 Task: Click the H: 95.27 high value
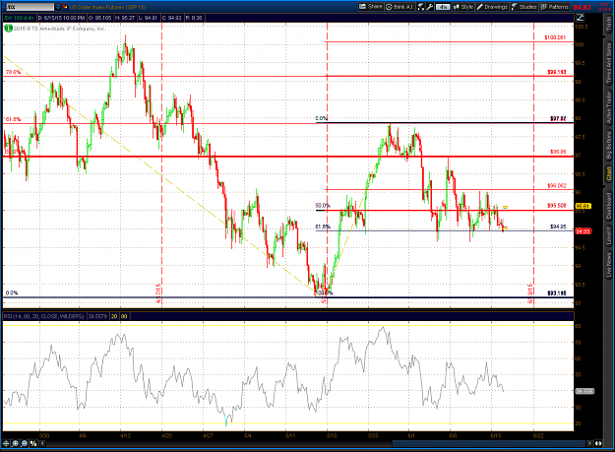[128, 18]
